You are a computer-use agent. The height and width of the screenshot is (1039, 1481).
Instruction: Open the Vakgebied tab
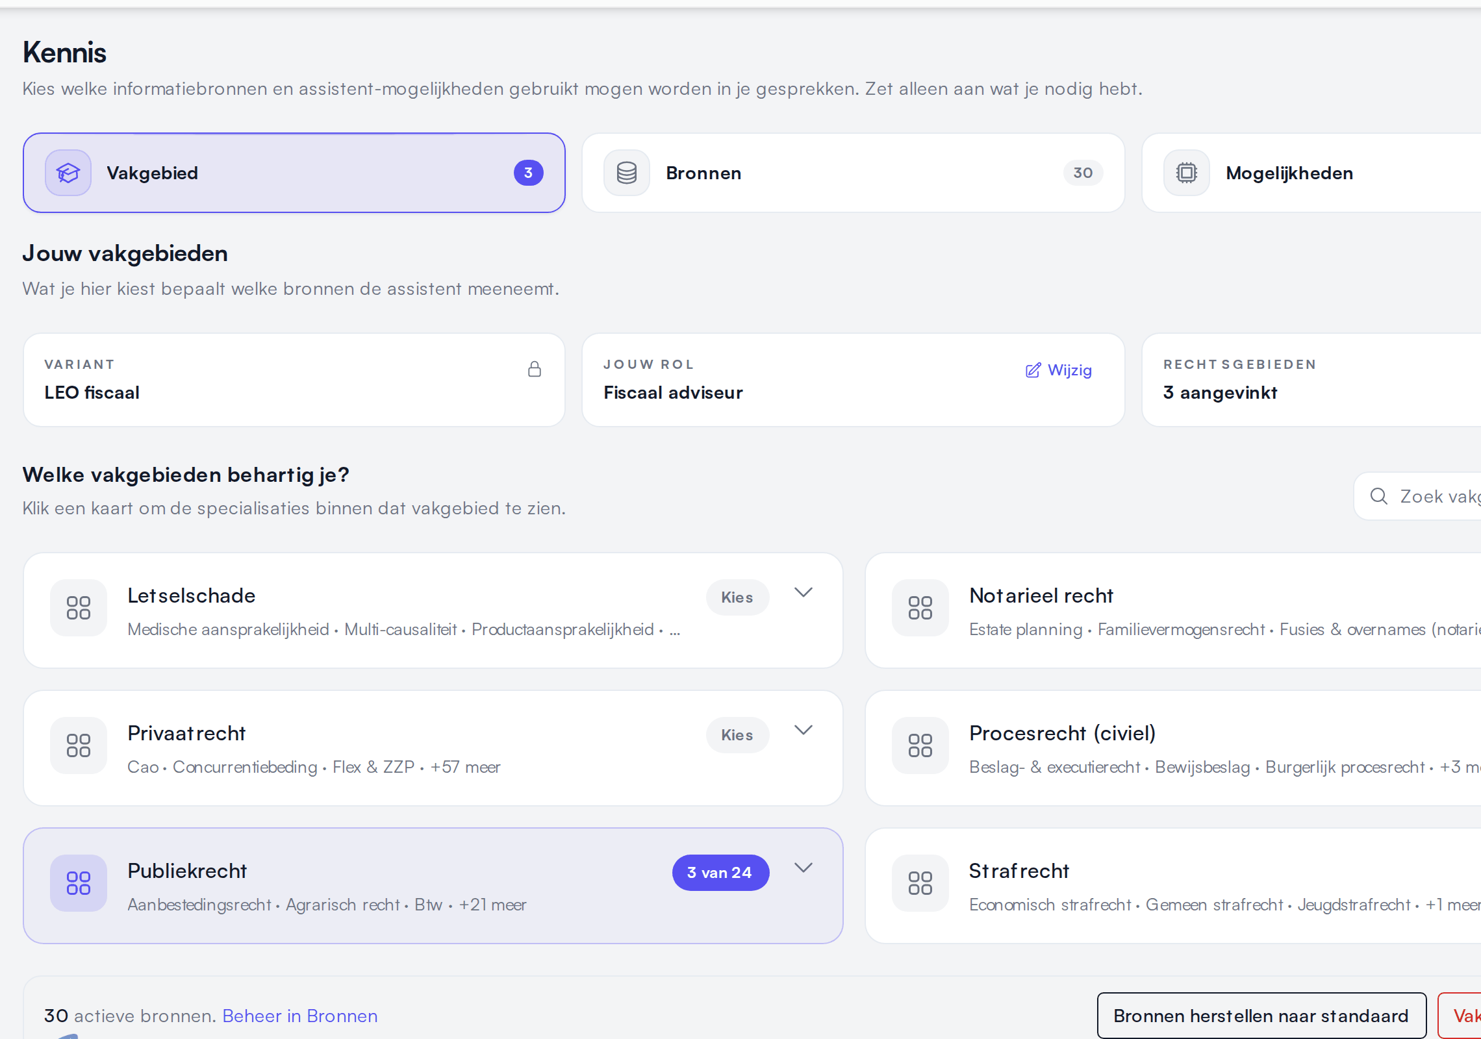pos(294,173)
